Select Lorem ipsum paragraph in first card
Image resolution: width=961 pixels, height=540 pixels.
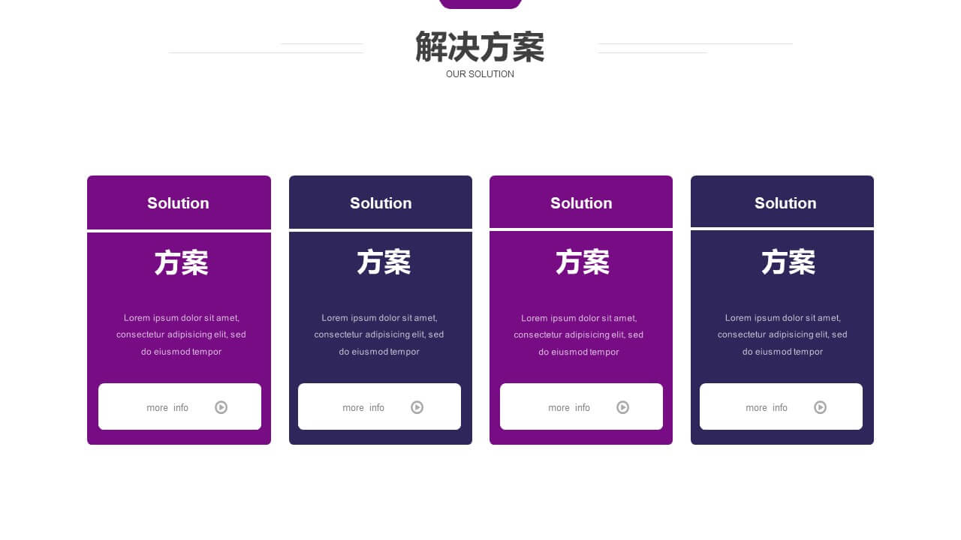[x=181, y=334]
